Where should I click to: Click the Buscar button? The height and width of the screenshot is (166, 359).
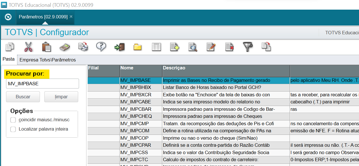pos(23,97)
